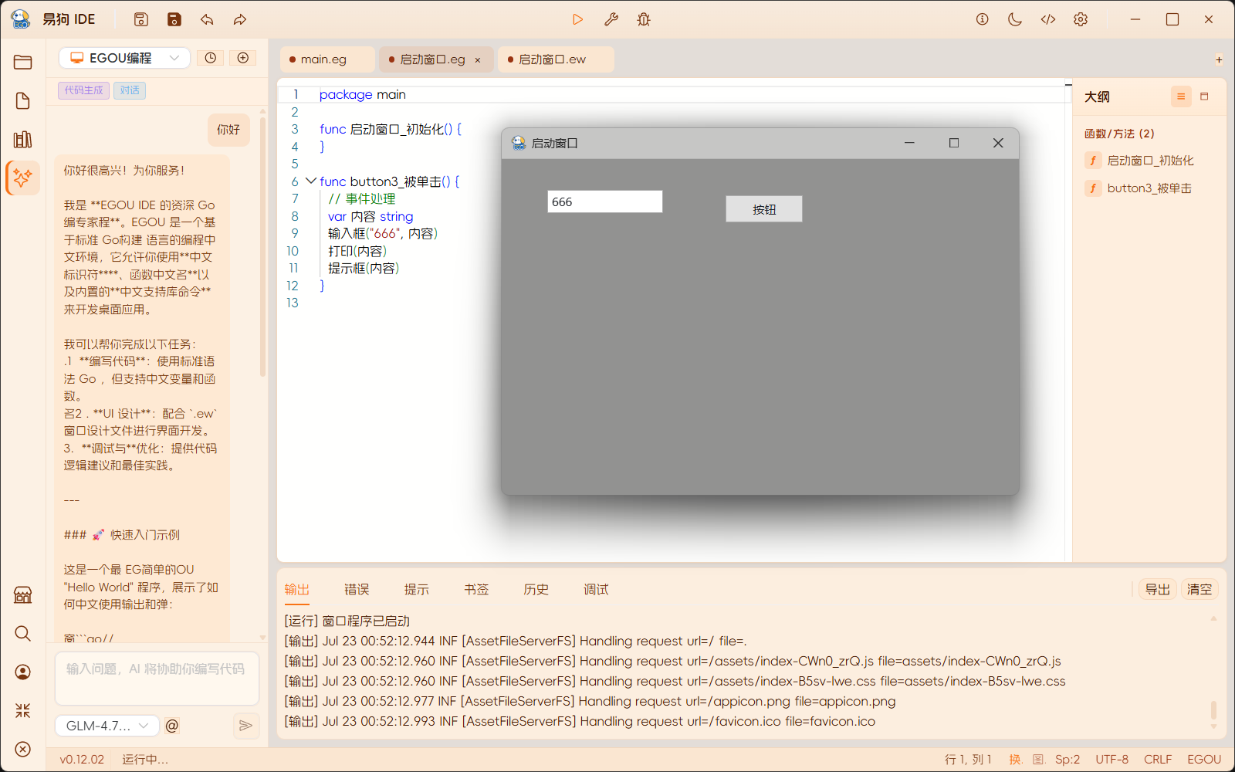Open the 错误 tab in the bottom panel
This screenshot has width=1235, height=772.
357,590
